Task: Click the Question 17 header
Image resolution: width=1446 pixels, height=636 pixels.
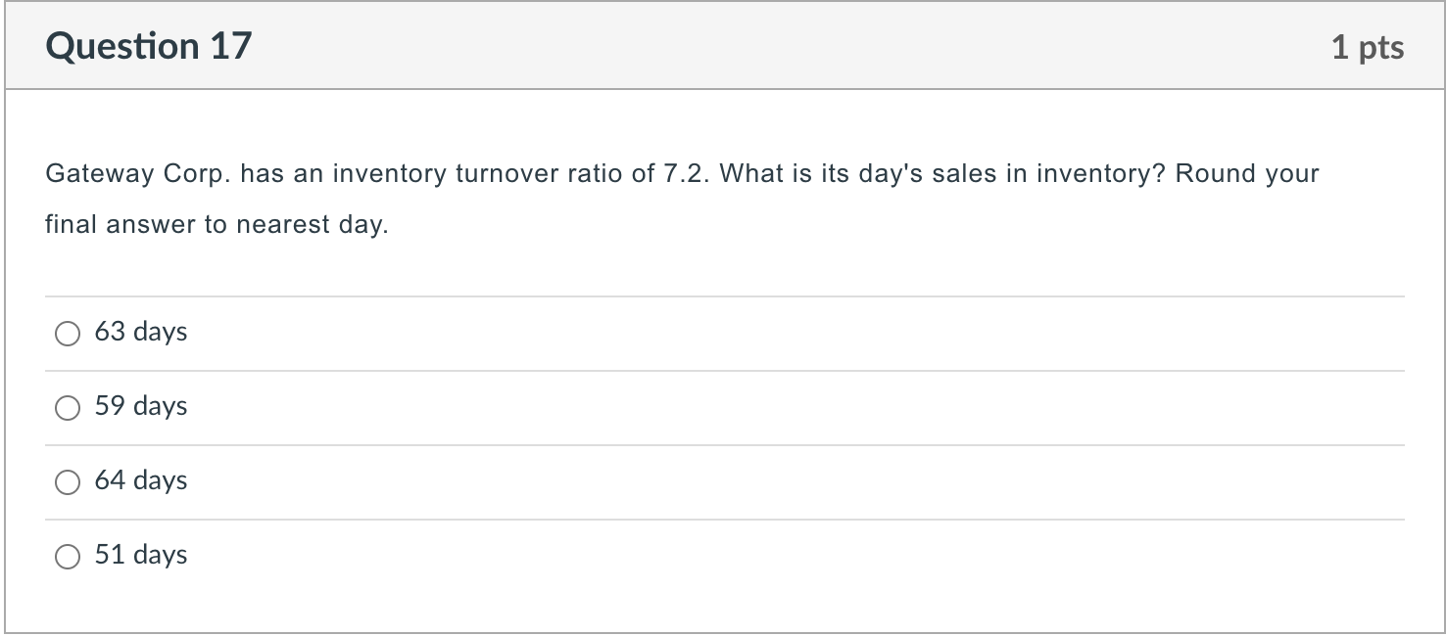Action: (x=149, y=44)
